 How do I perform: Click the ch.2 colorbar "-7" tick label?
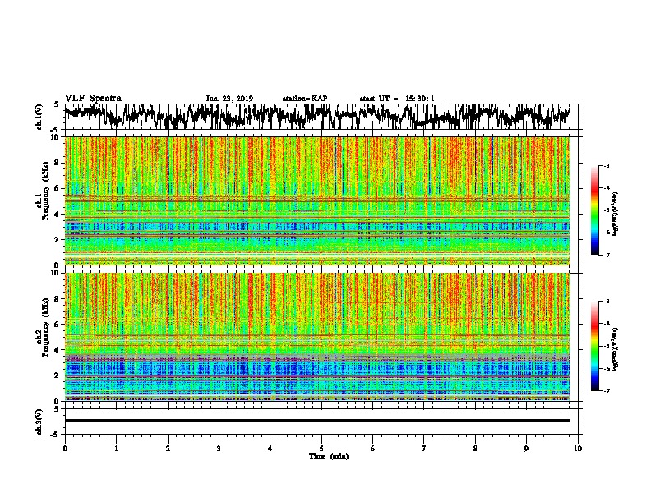tap(607, 391)
